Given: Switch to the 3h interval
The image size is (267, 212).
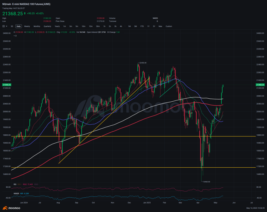Looking at the screenshot, I should click(115, 26).
